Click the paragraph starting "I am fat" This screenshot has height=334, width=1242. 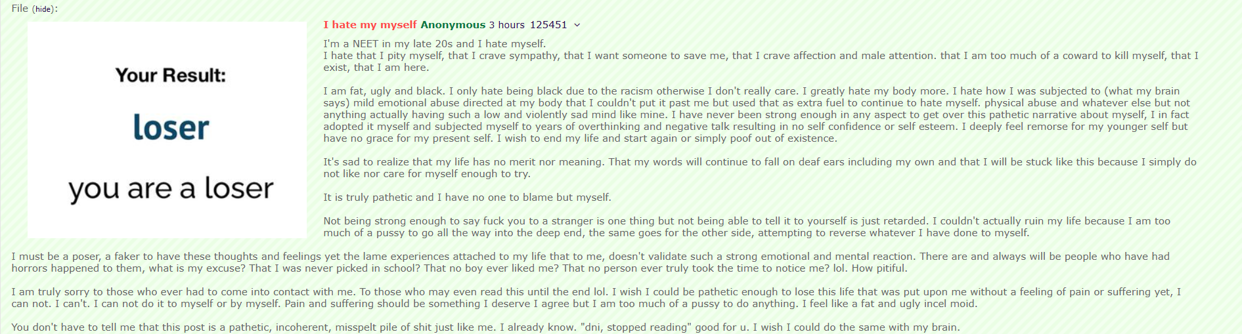pyautogui.click(x=757, y=115)
